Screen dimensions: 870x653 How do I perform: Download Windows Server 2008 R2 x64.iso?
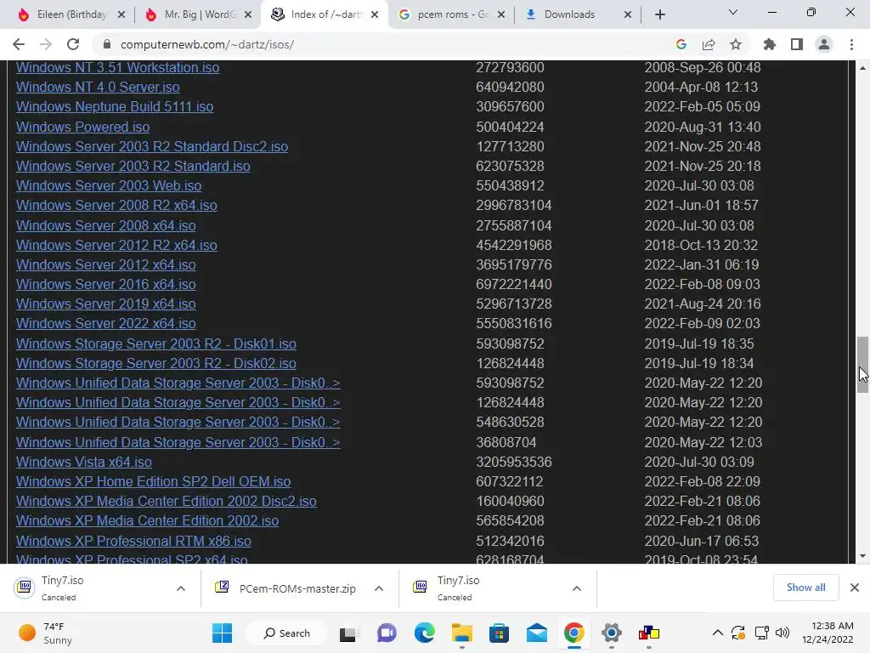pos(116,206)
